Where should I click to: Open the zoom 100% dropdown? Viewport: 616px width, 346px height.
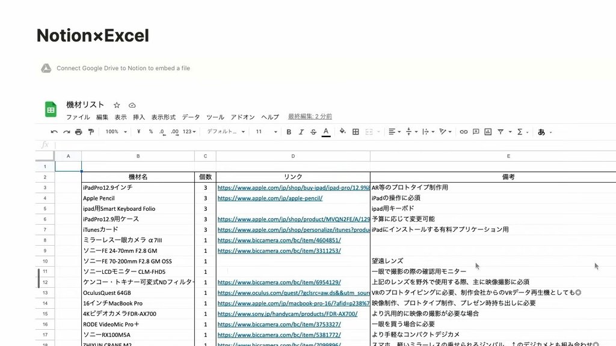click(x=116, y=132)
